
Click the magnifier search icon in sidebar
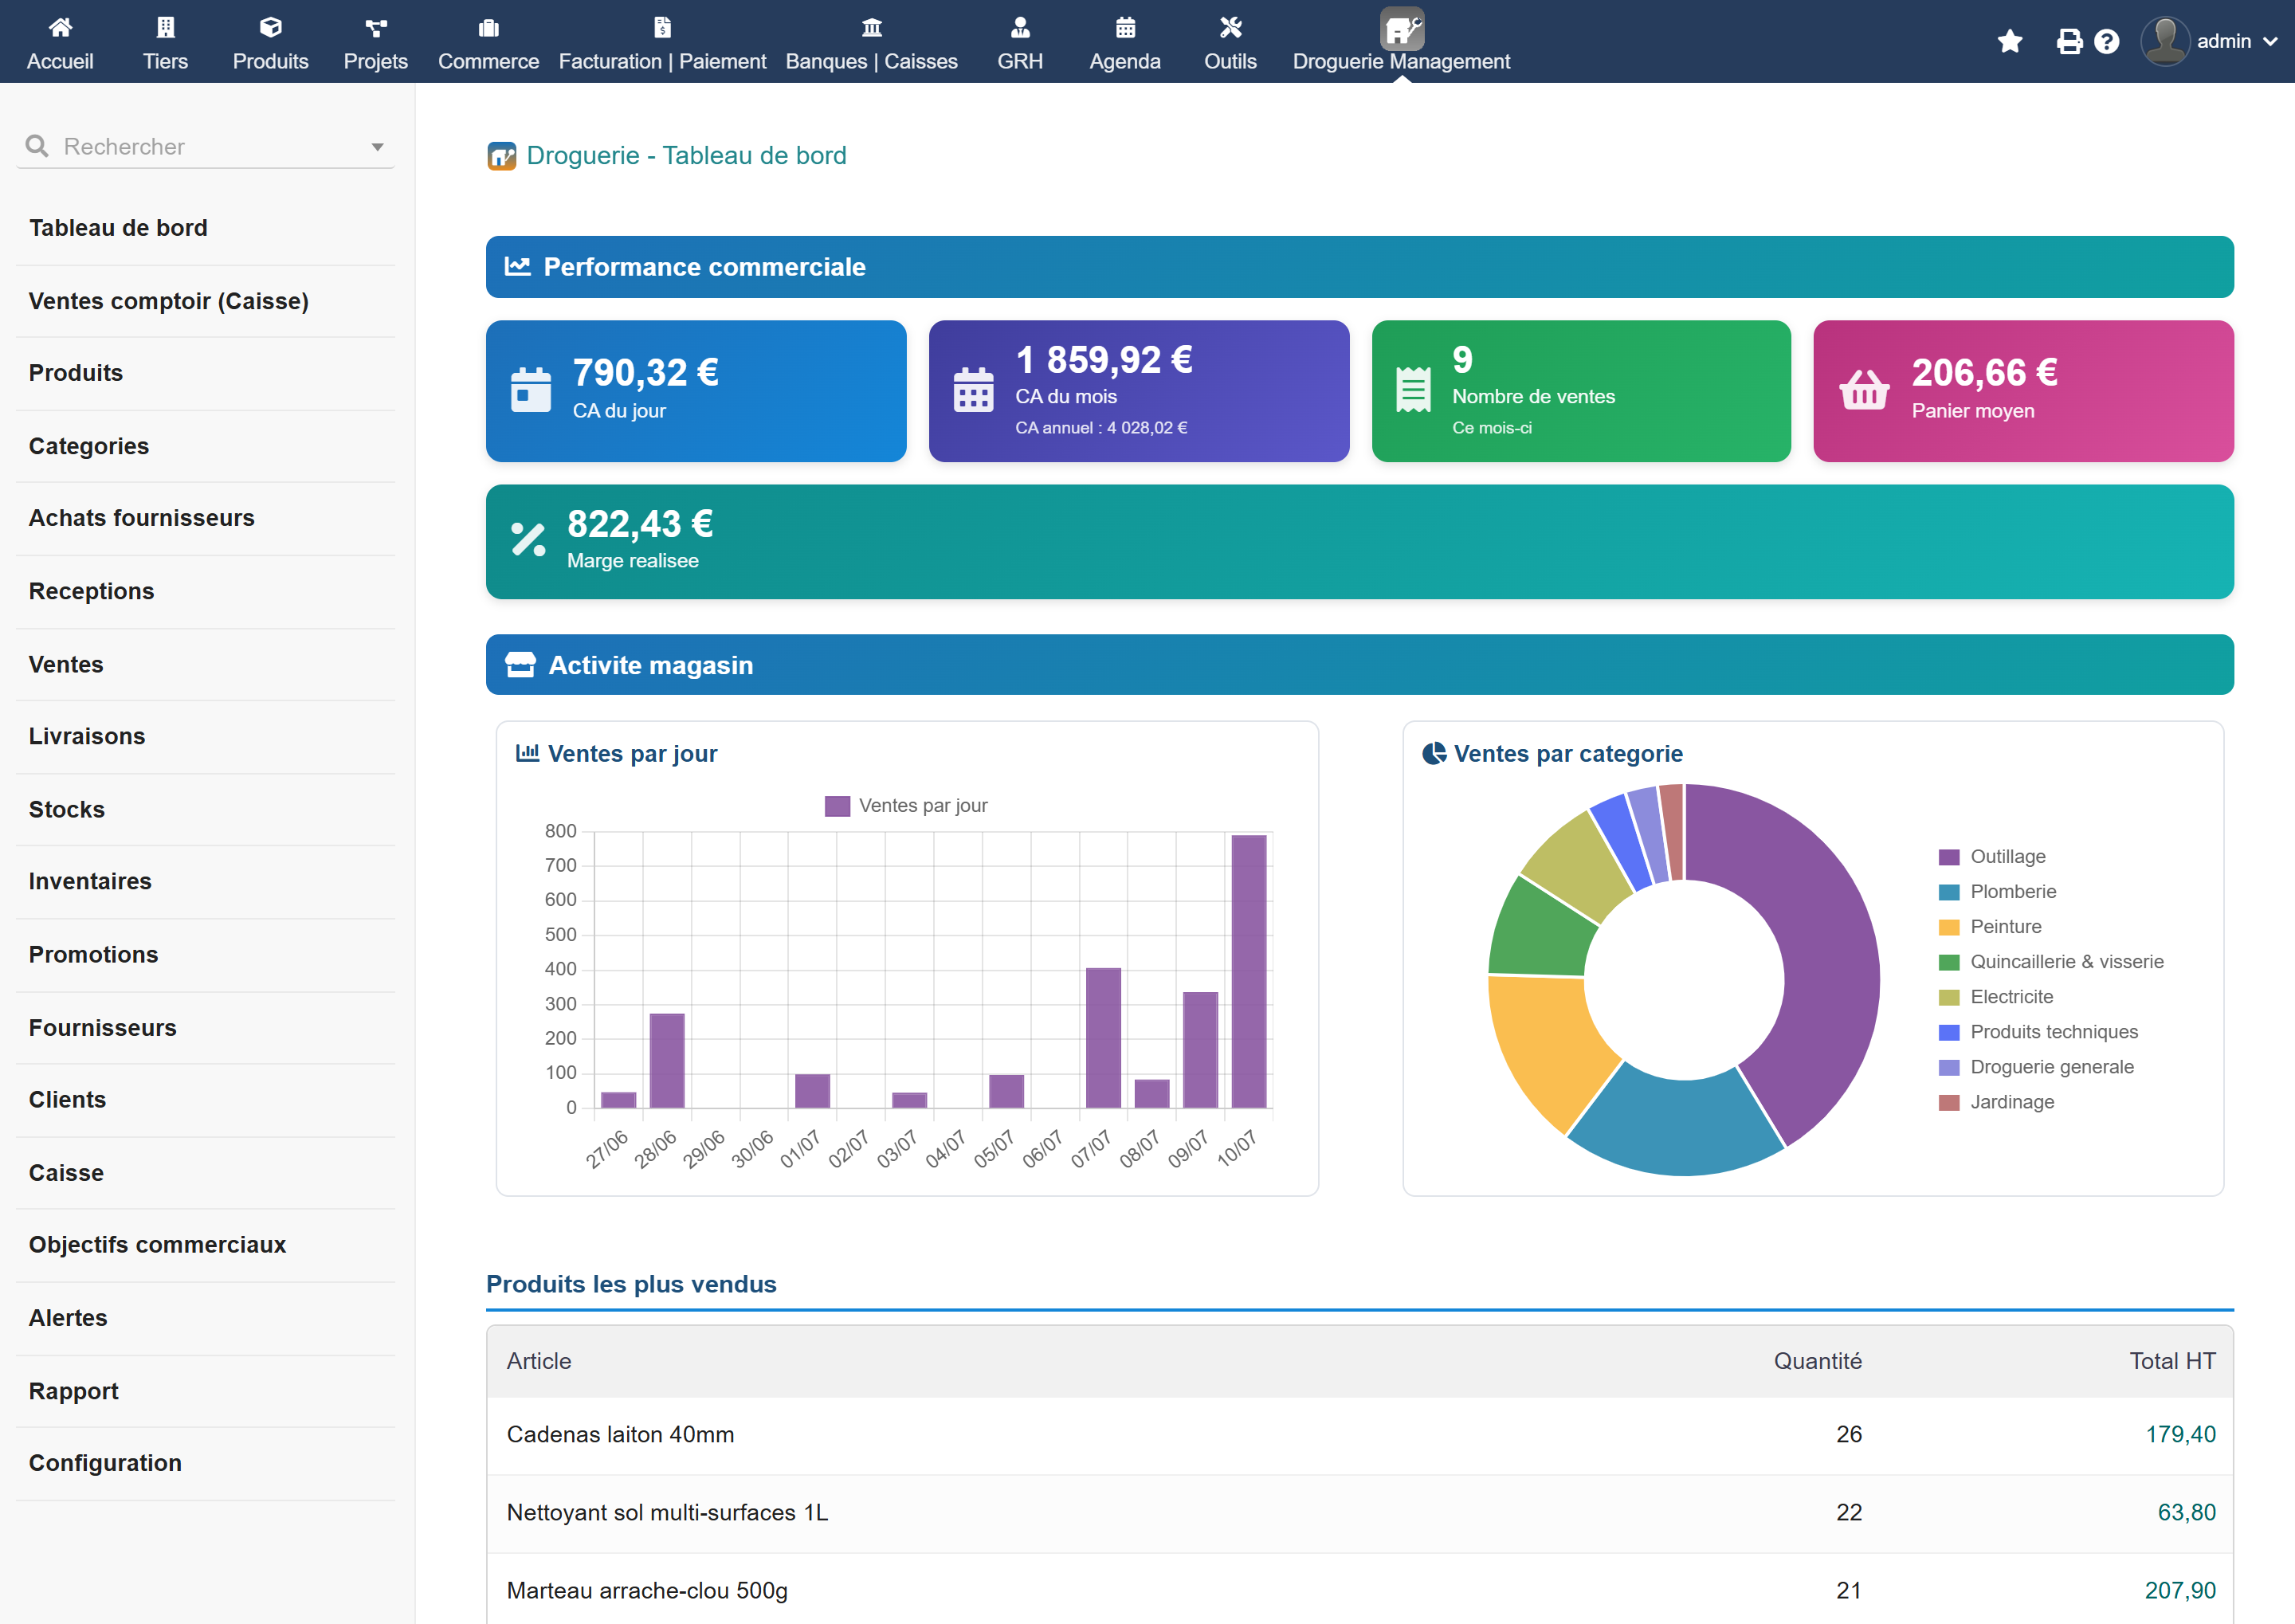[37, 146]
